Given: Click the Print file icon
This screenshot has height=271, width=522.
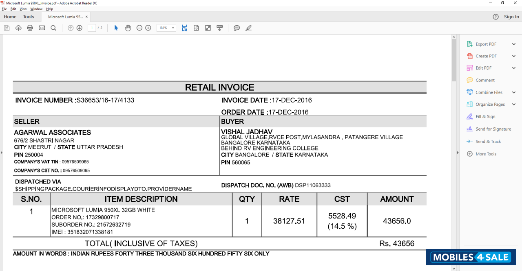Looking at the screenshot, I should 30,28.
